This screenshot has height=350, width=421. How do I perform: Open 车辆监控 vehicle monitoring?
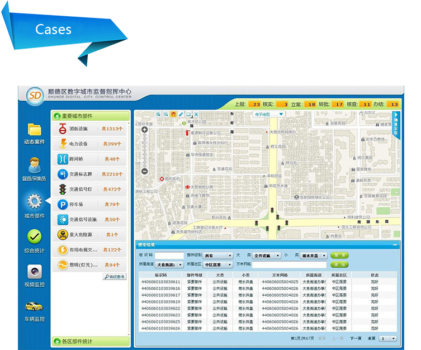[x=34, y=311]
